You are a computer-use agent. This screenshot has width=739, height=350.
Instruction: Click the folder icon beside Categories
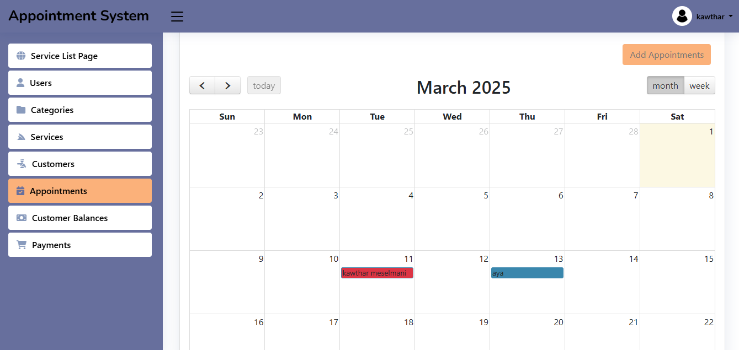coord(21,110)
